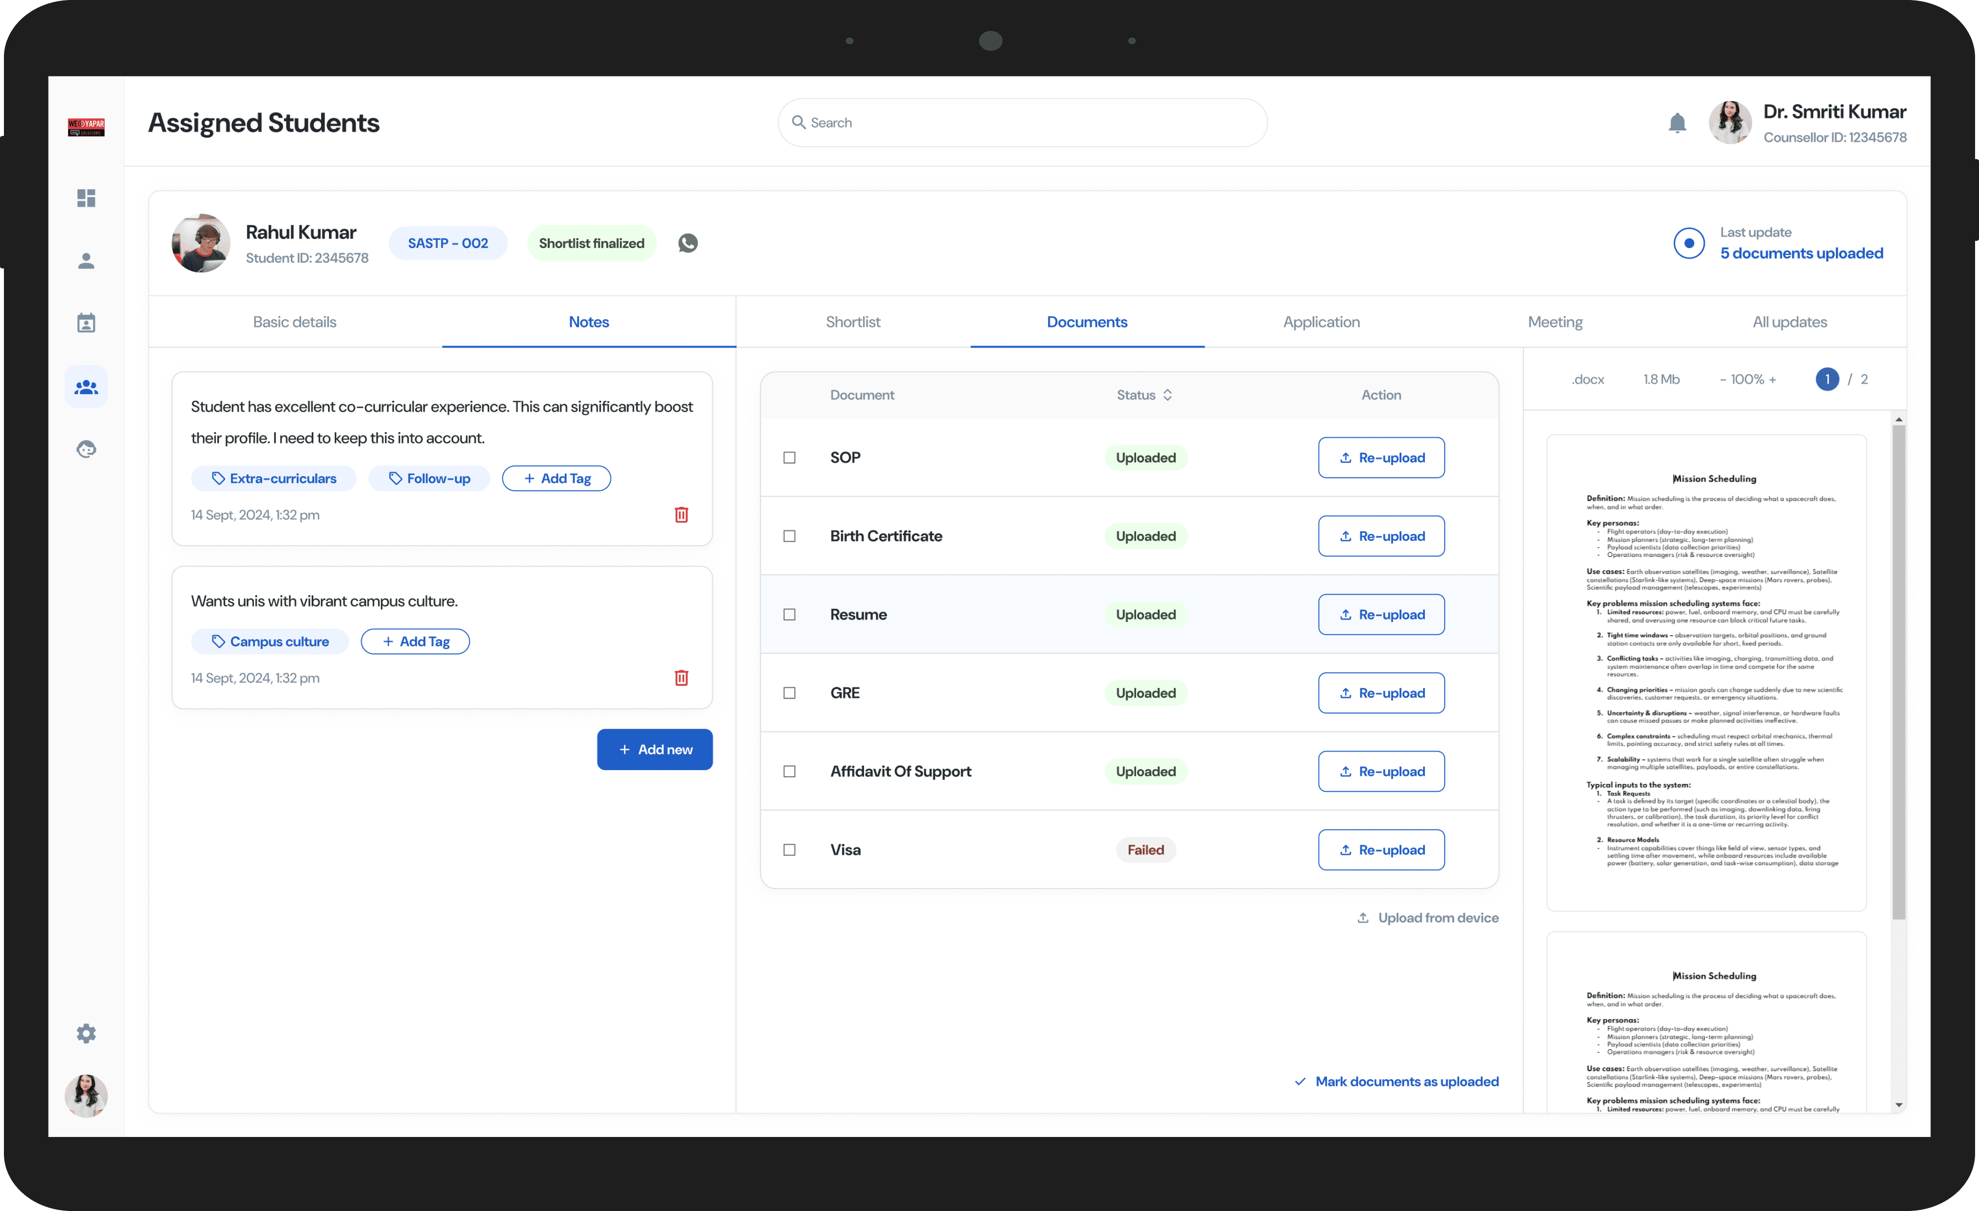Open the All updates tab
This screenshot has width=1979, height=1211.
[x=1789, y=322]
